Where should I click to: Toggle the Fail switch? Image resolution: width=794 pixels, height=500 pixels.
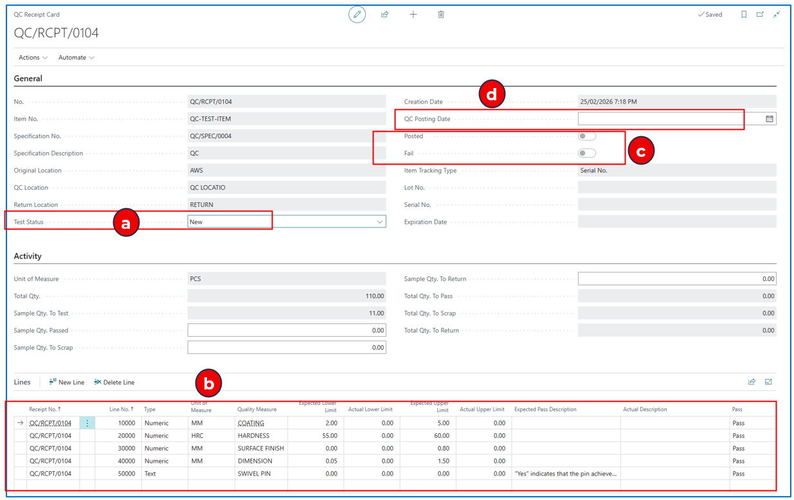pos(586,153)
